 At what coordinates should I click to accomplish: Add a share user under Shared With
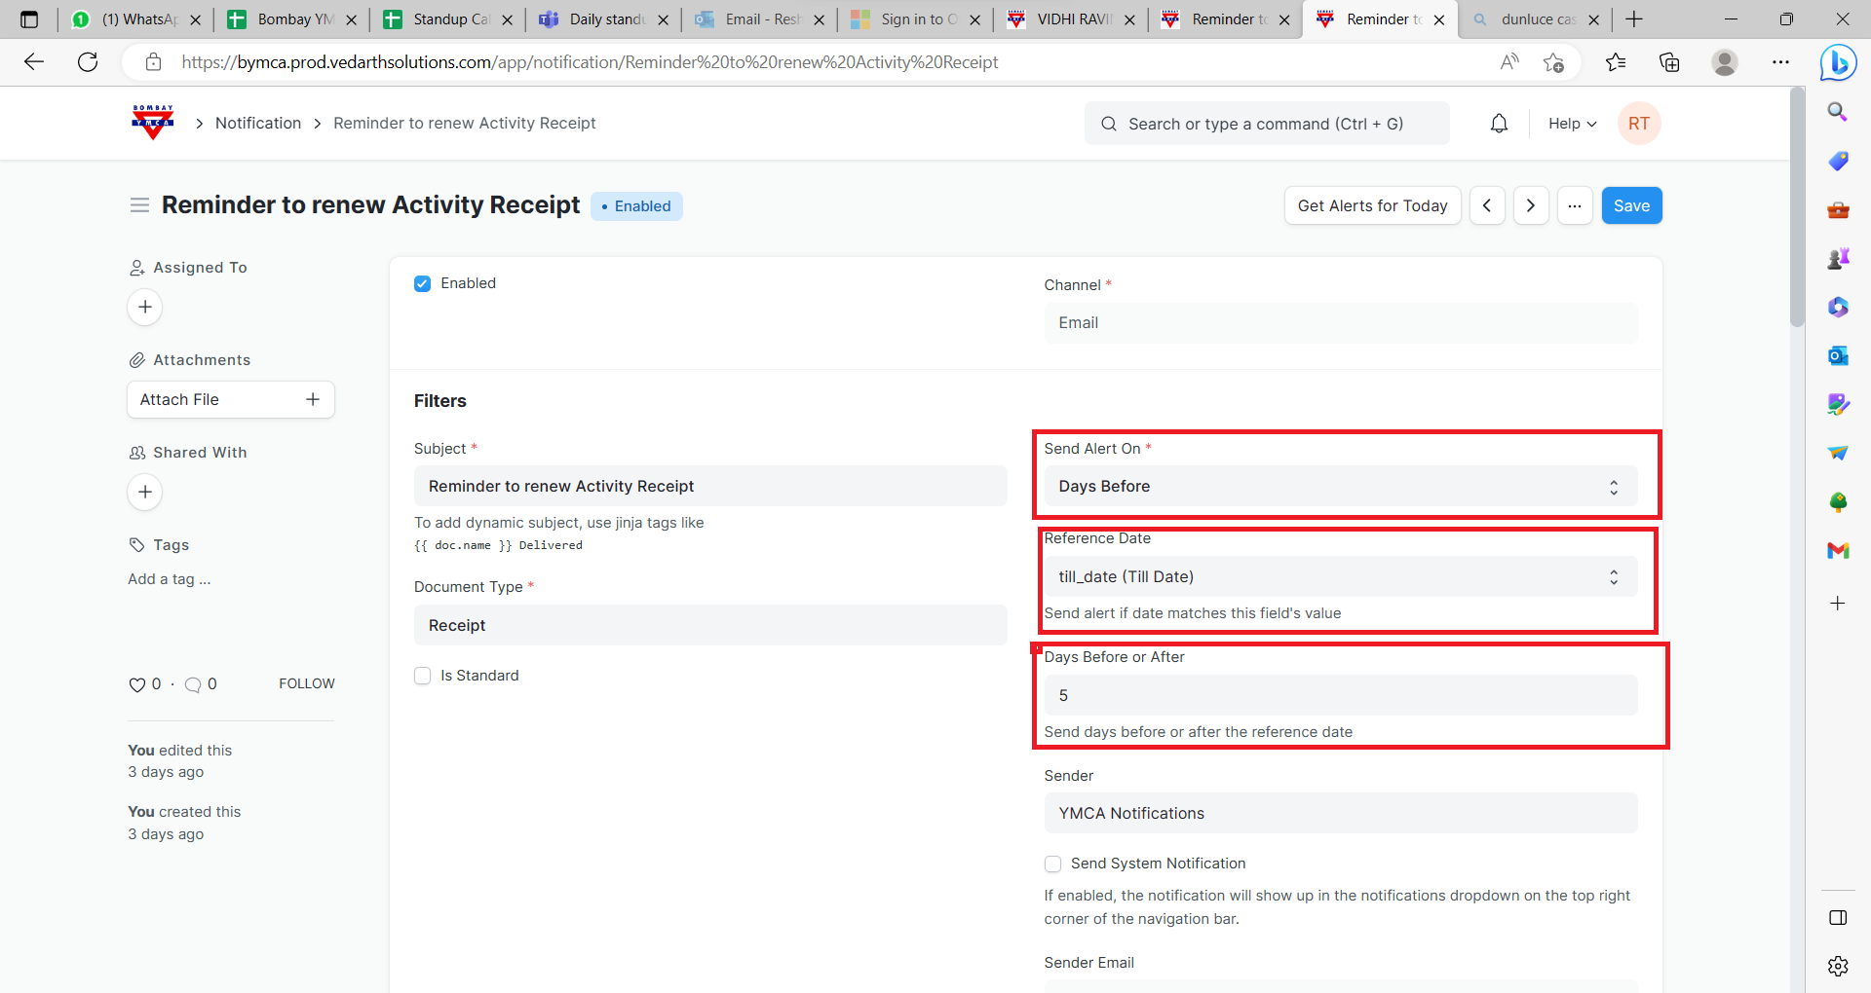pyautogui.click(x=145, y=493)
